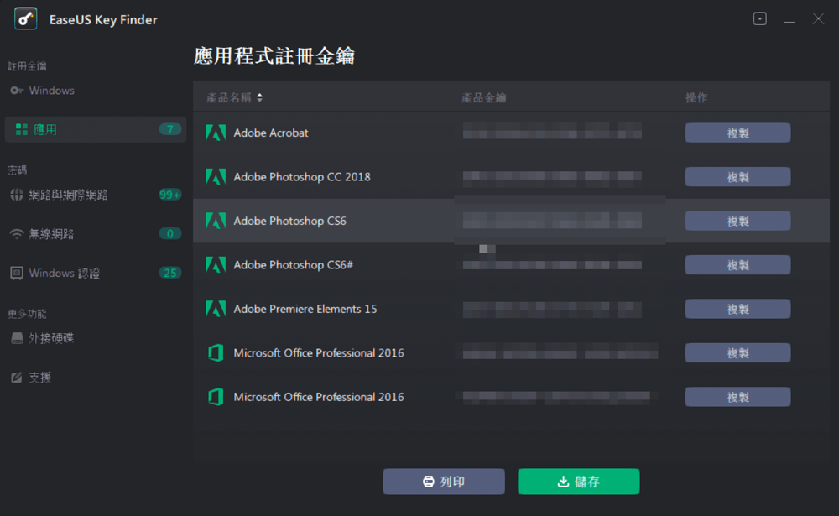Click the last row Office 2016 icon

tap(216, 397)
